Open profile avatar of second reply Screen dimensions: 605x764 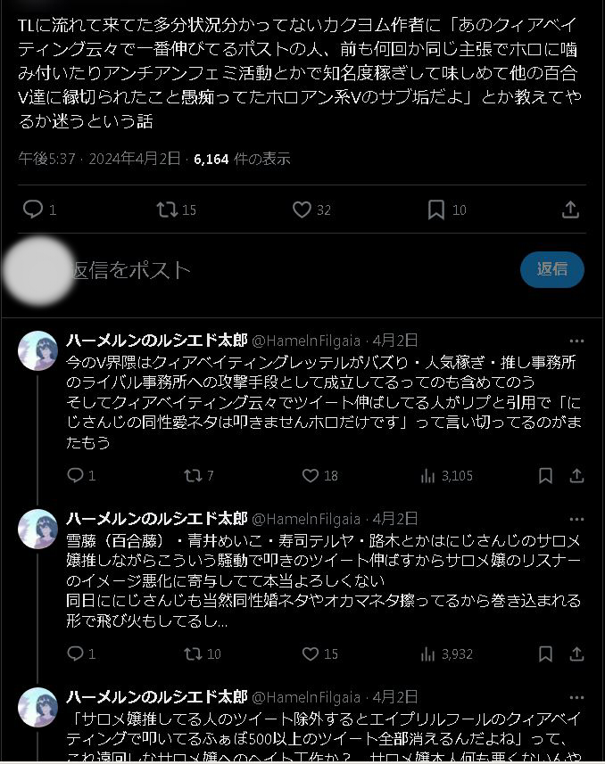click(37, 530)
